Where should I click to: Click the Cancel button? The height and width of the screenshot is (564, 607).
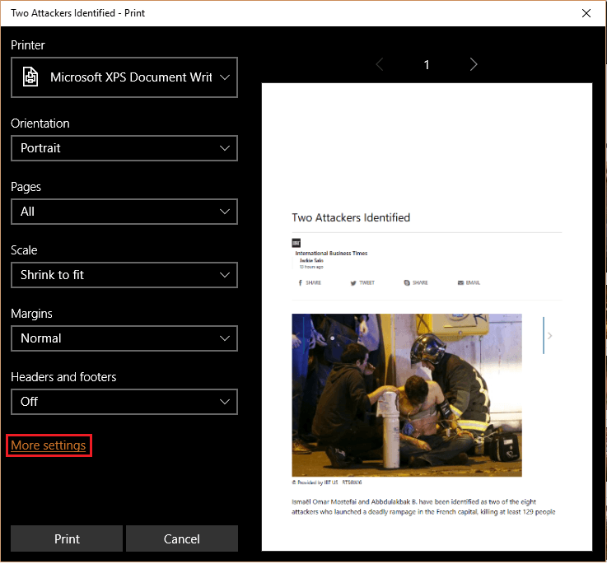click(x=182, y=538)
